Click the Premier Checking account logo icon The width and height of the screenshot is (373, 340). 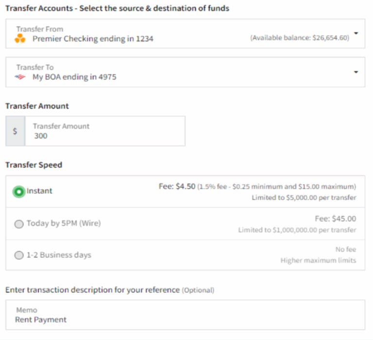(20, 39)
